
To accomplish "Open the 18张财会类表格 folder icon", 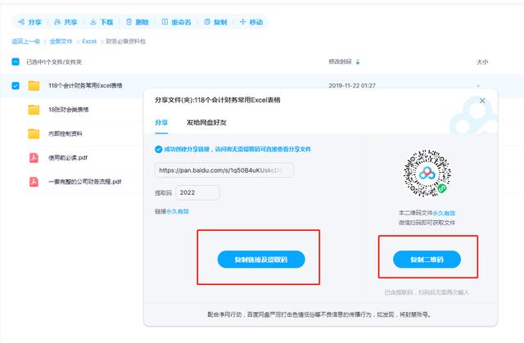I will 34,110.
